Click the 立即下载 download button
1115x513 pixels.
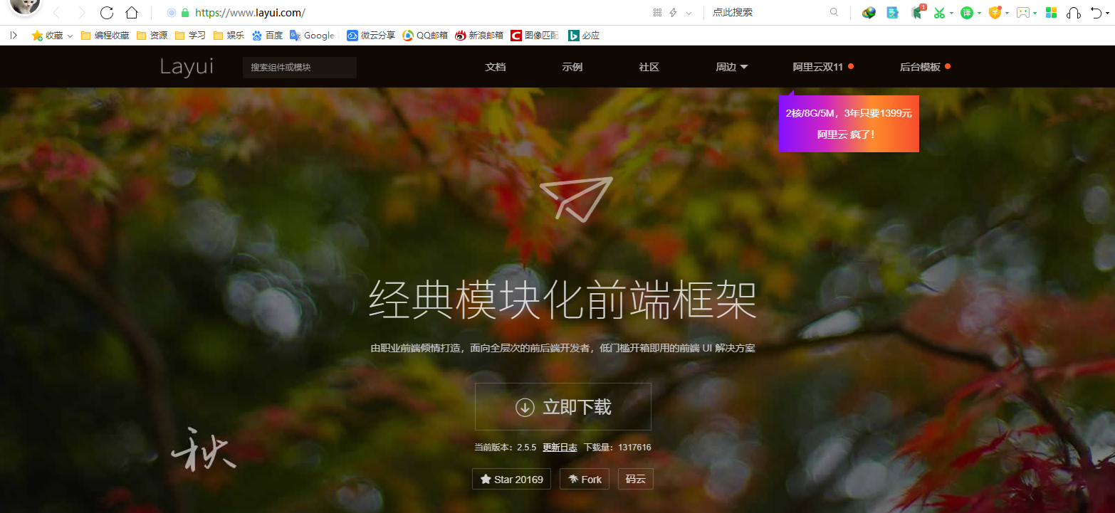click(x=562, y=407)
